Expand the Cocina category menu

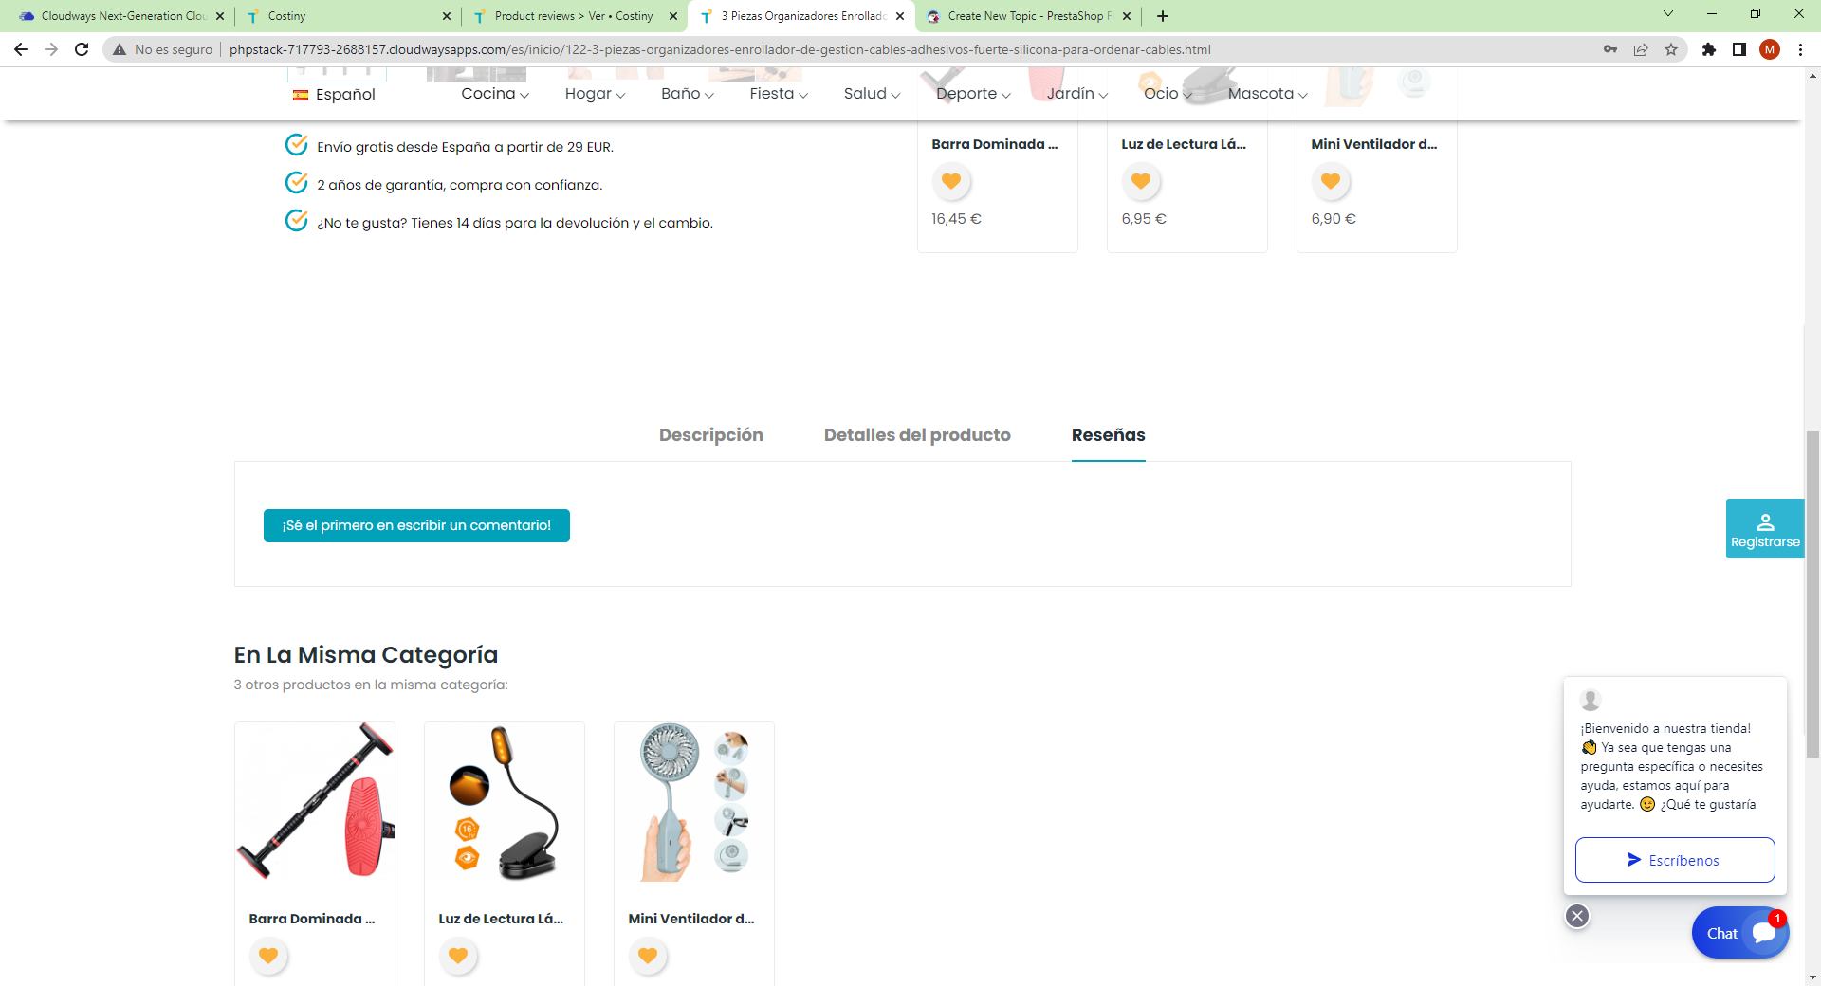tap(495, 94)
